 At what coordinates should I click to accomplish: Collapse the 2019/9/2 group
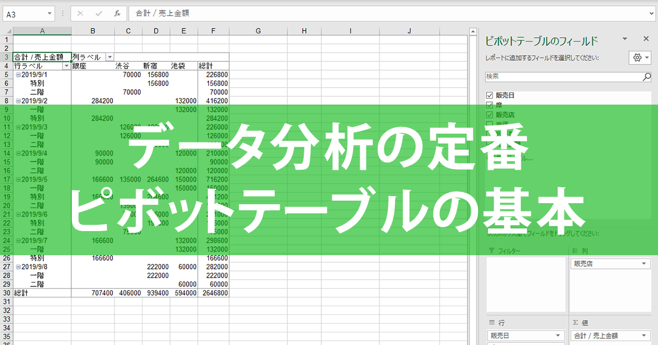[x=19, y=101]
